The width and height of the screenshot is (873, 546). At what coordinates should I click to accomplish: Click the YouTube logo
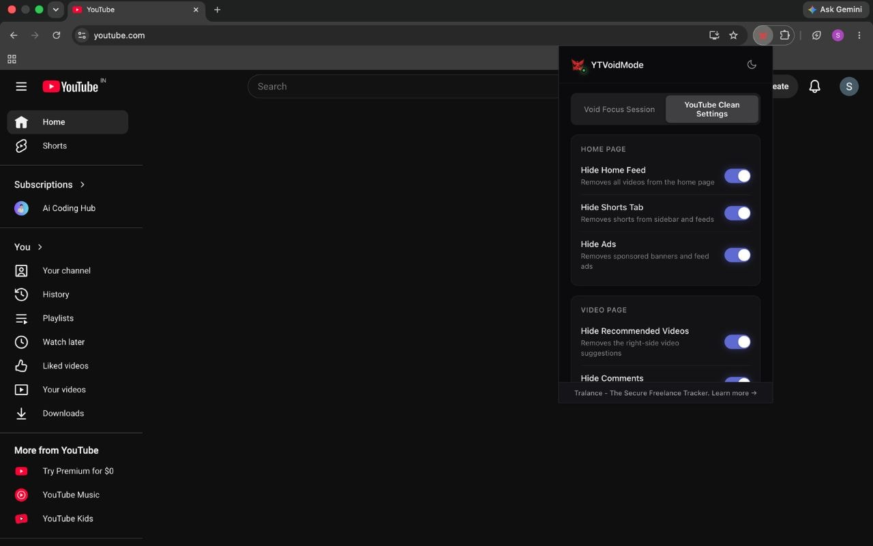pos(70,87)
